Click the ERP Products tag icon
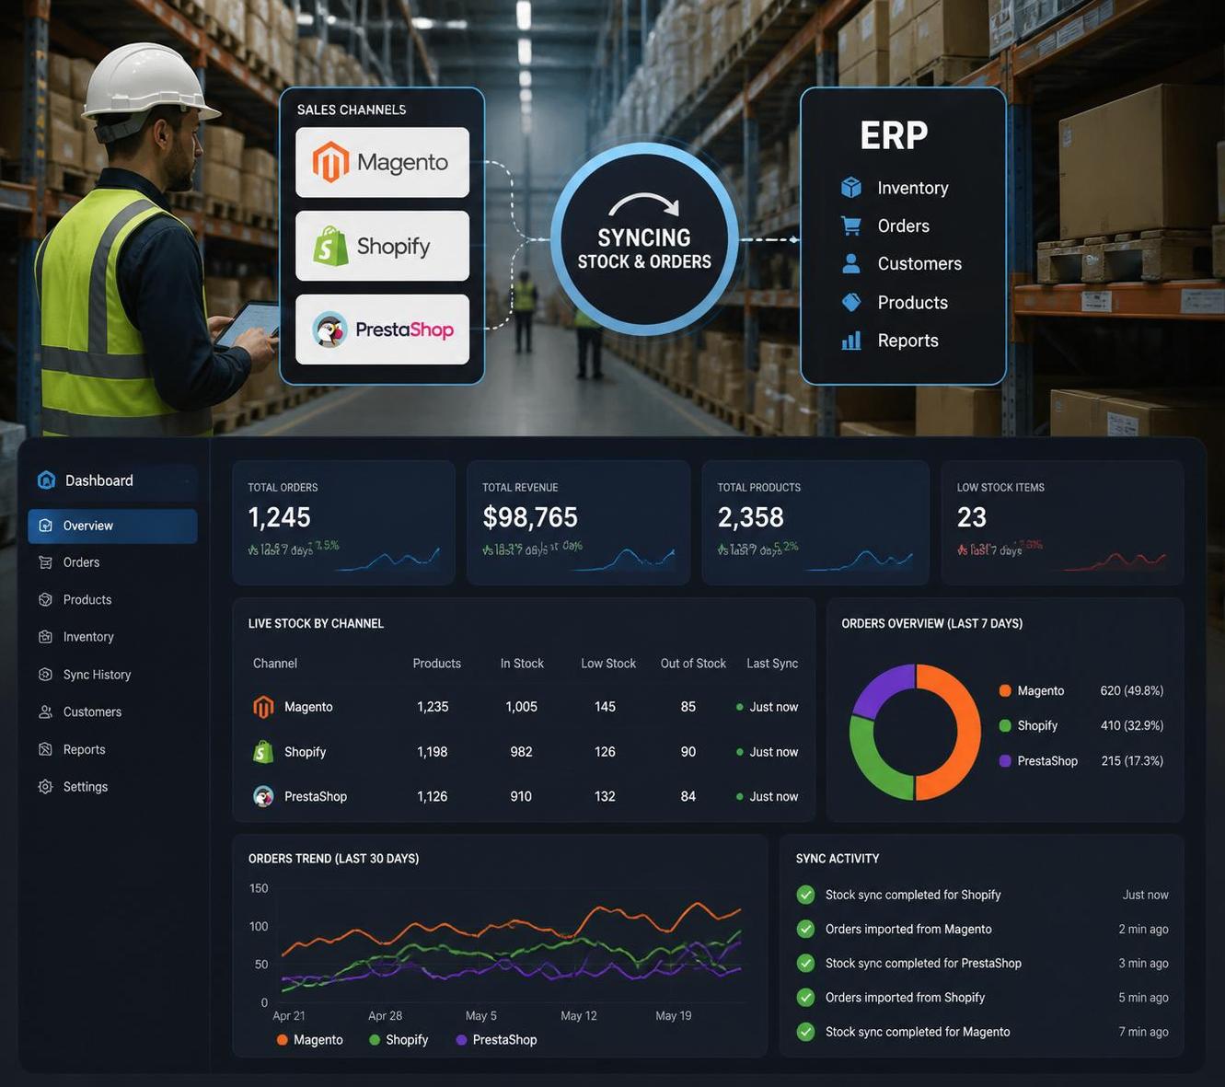This screenshot has width=1225, height=1087. coord(851,302)
